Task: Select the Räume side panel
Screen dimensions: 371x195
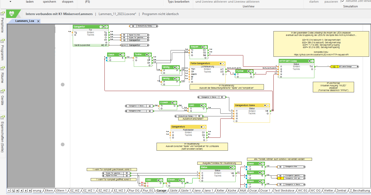Action: click(3, 77)
